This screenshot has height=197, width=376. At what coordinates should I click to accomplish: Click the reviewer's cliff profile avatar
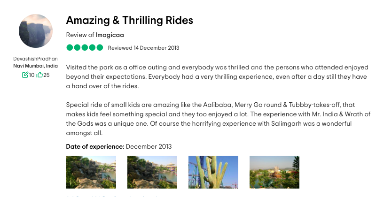tap(36, 31)
